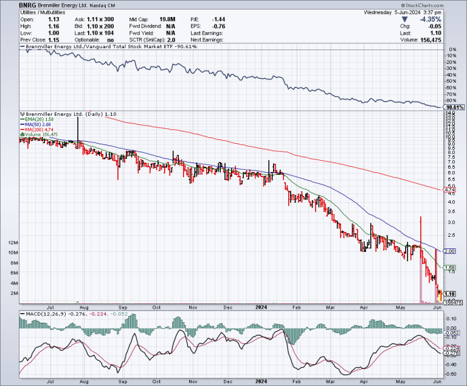Click the StockCharts.com watermark link

pyautogui.click(x=422, y=5)
